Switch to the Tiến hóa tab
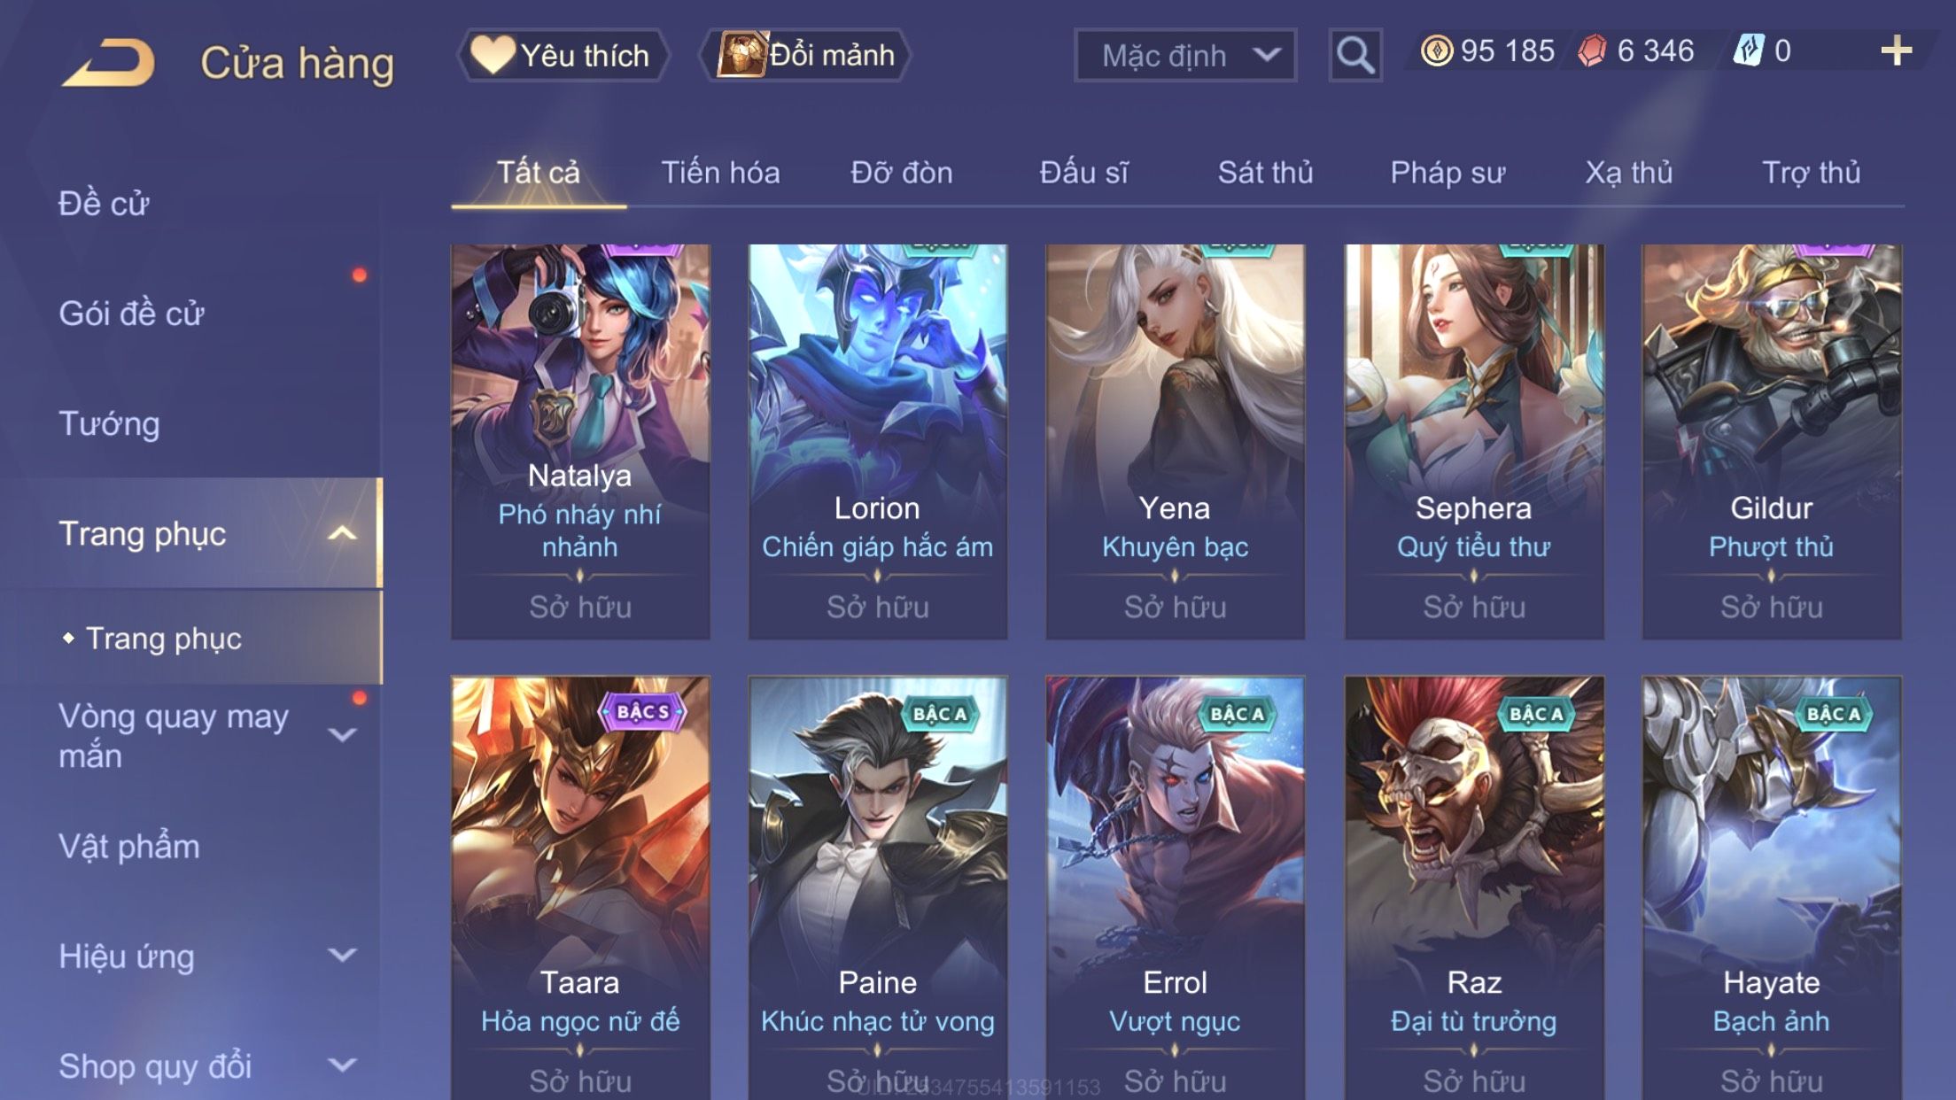This screenshot has height=1100, width=1956. point(720,173)
